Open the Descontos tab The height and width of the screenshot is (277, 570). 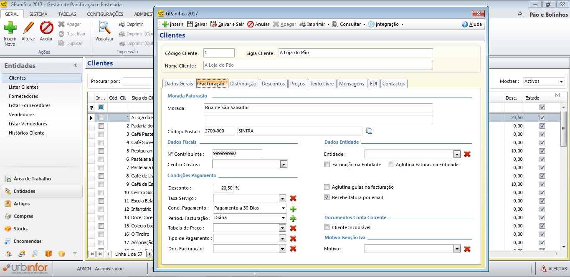click(x=273, y=84)
